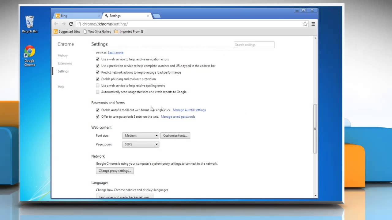Open the Page zoom dropdown
The image size is (392, 220).
click(141, 144)
